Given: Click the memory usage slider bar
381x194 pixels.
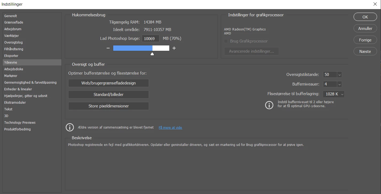Looking at the screenshot, I should pyautogui.click(x=141, y=48).
